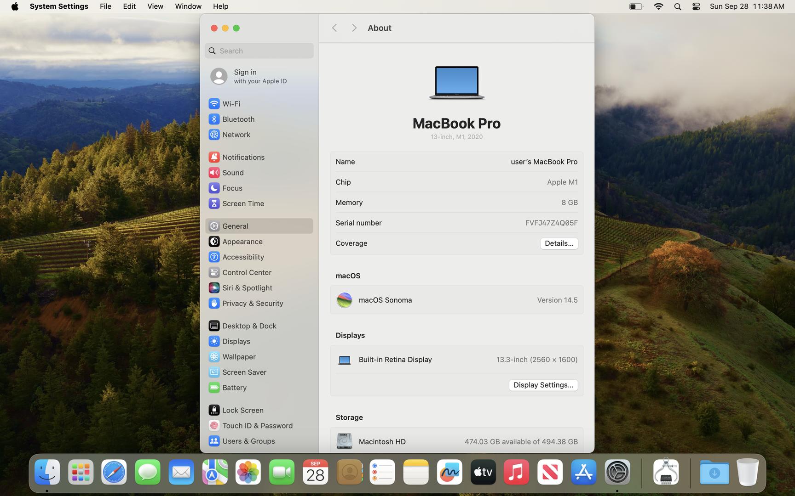795x496 pixels.
Task: Click 13.3-inch (2560 × 1600) resolution text
Action: point(536,360)
